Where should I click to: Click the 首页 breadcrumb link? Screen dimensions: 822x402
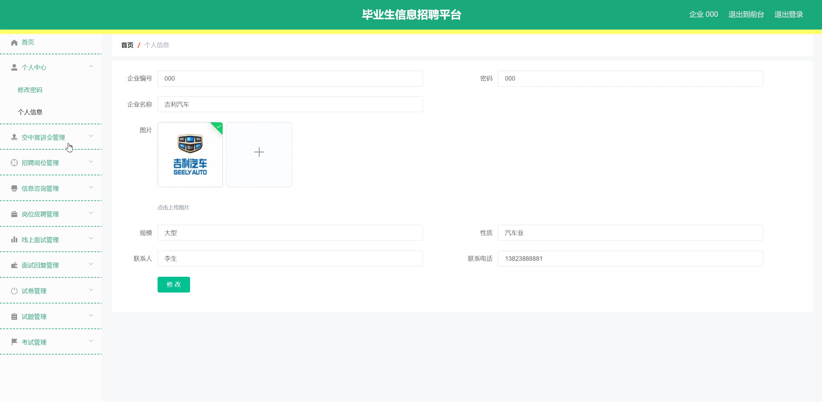(x=127, y=45)
